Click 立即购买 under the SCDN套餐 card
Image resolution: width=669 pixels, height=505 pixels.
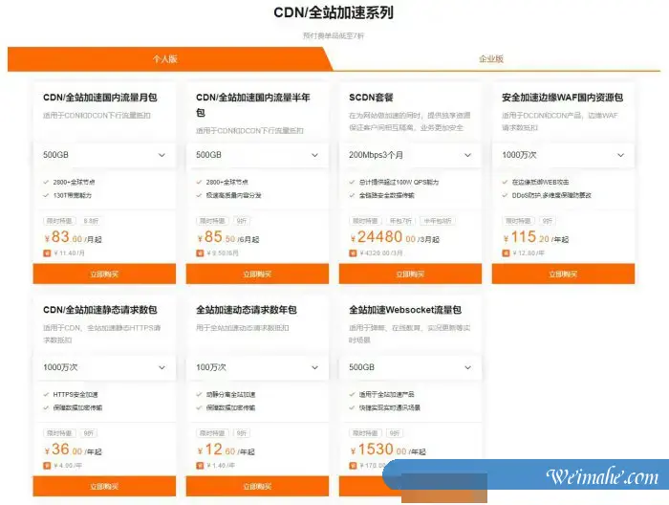click(410, 274)
